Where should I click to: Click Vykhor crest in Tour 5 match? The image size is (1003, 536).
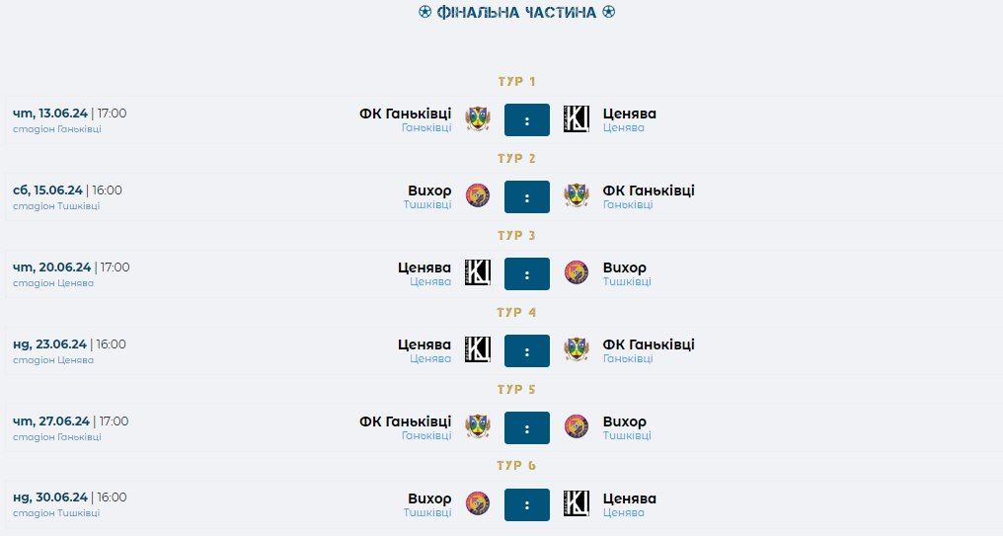pyautogui.click(x=576, y=426)
